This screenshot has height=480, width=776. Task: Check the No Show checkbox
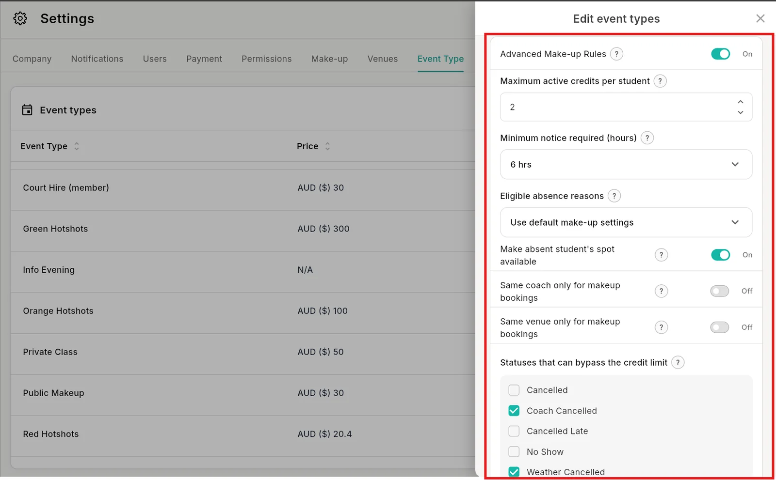[x=514, y=452]
